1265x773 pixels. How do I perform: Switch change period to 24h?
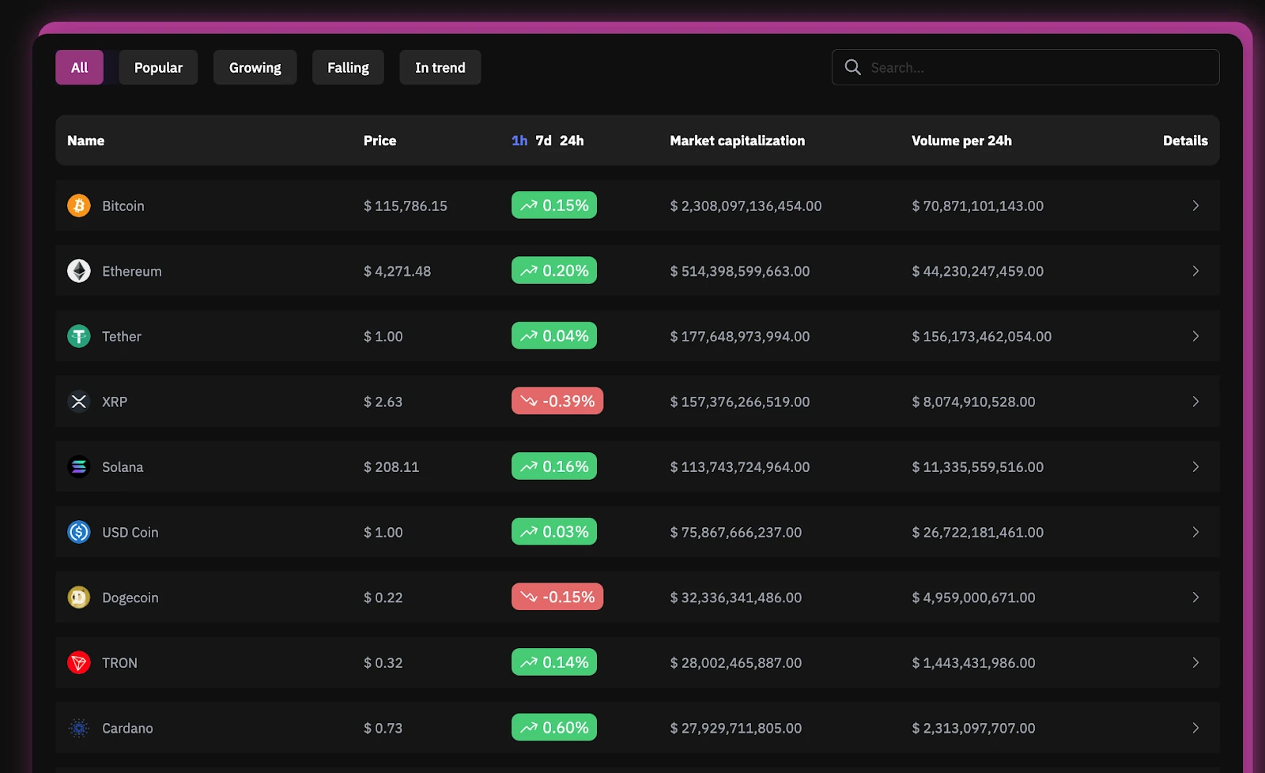(572, 141)
